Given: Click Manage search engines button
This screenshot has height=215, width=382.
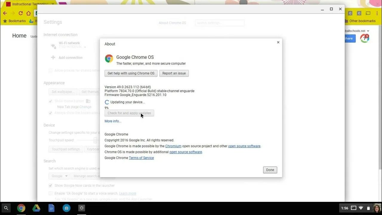Looking at the screenshot, I should pyautogui.click(x=85, y=176).
